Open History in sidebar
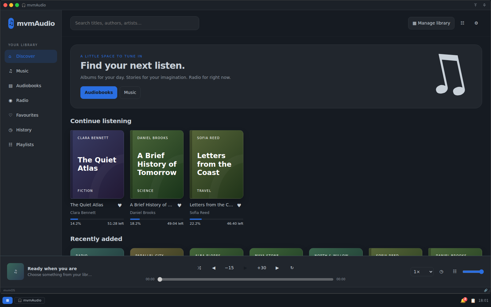 [x=31, y=130]
